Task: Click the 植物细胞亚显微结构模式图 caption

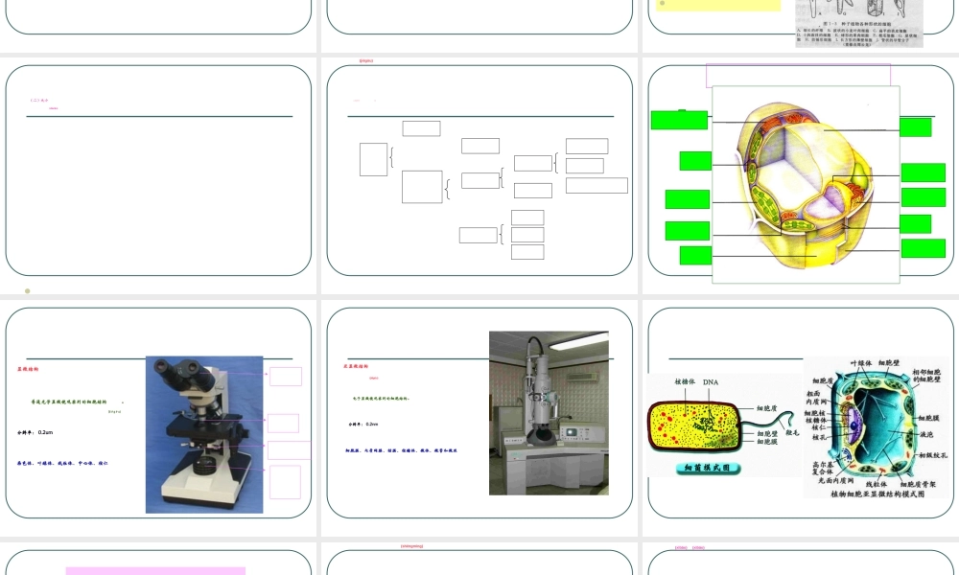Action: pyautogui.click(x=877, y=494)
